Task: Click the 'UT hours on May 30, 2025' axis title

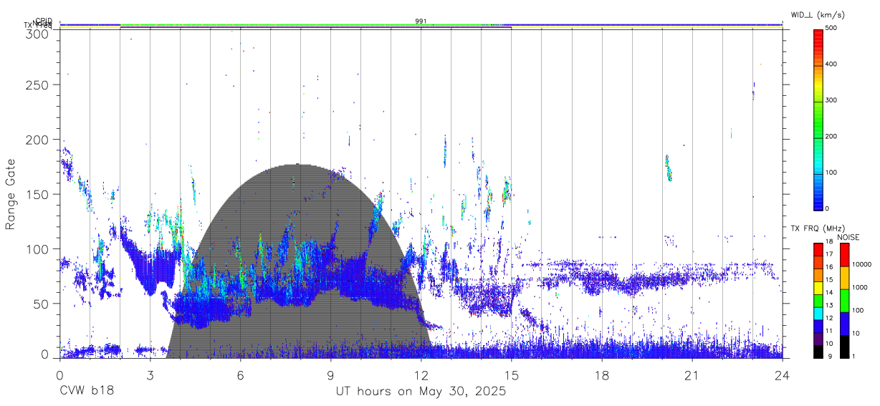Action: point(421,392)
